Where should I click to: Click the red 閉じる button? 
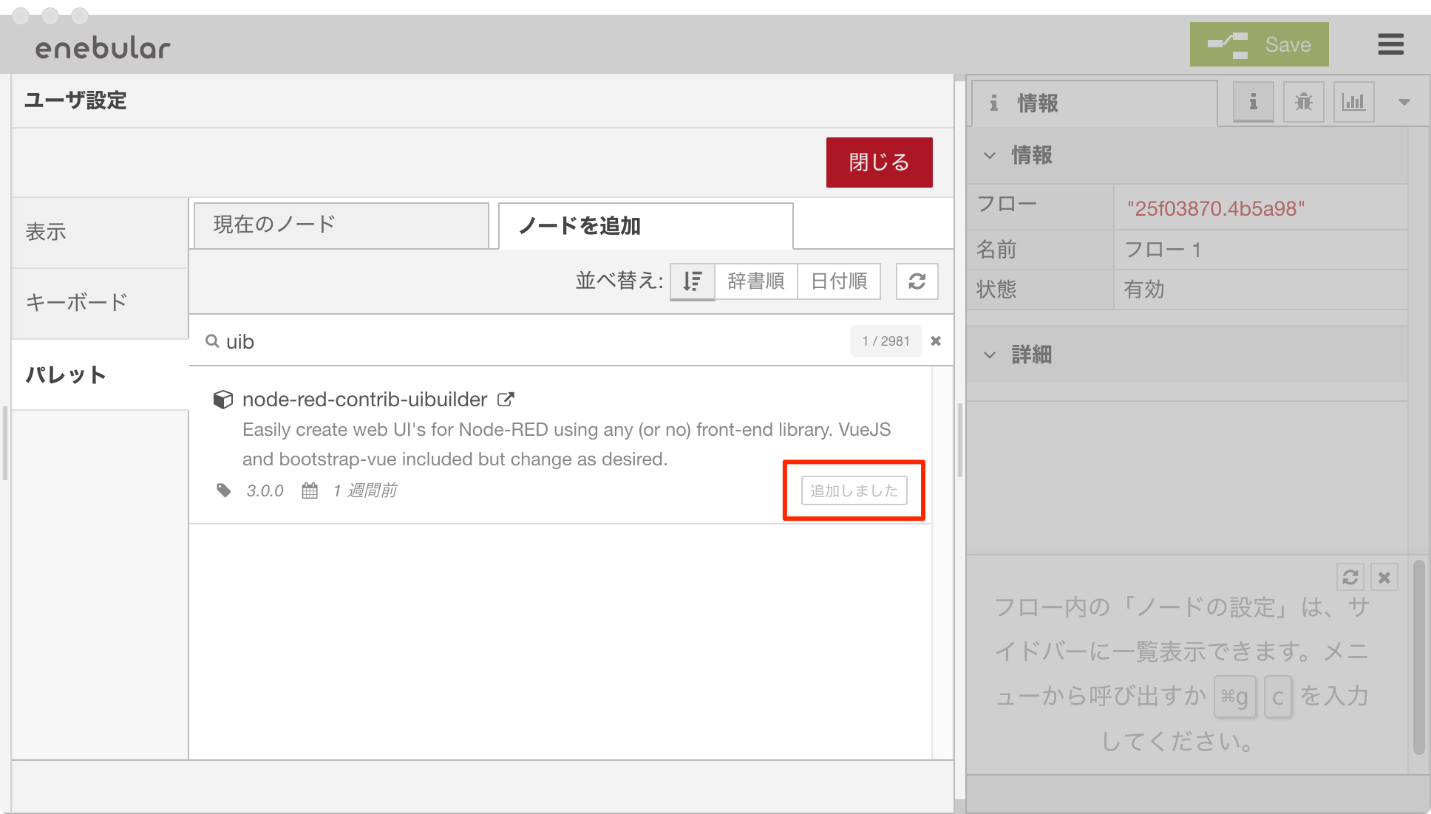click(x=879, y=163)
